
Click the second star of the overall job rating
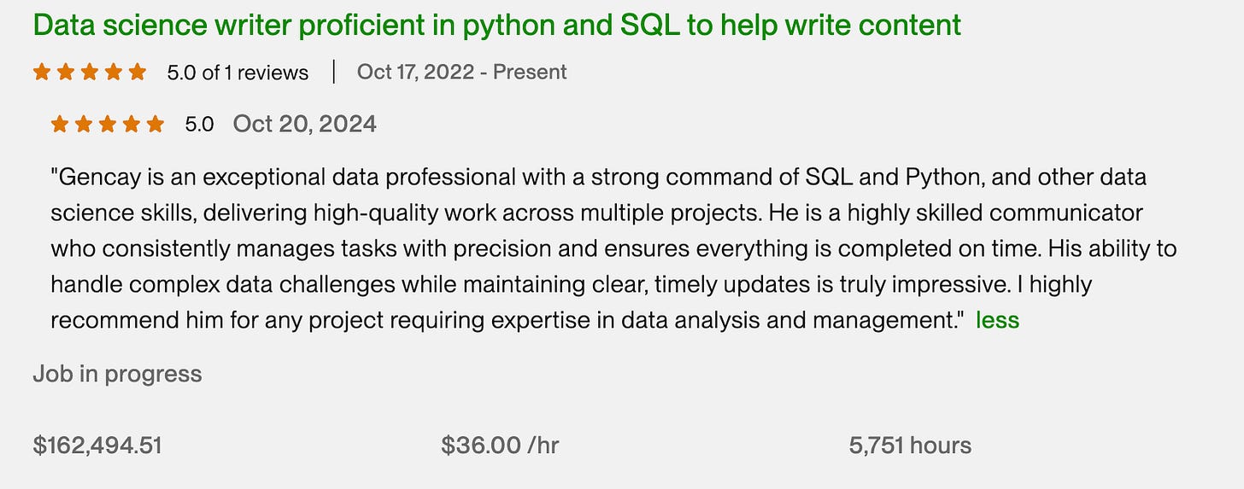tap(66, 73)
